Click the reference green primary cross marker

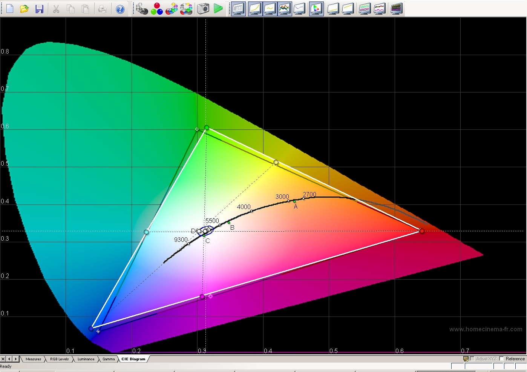[x=197, y=129]
